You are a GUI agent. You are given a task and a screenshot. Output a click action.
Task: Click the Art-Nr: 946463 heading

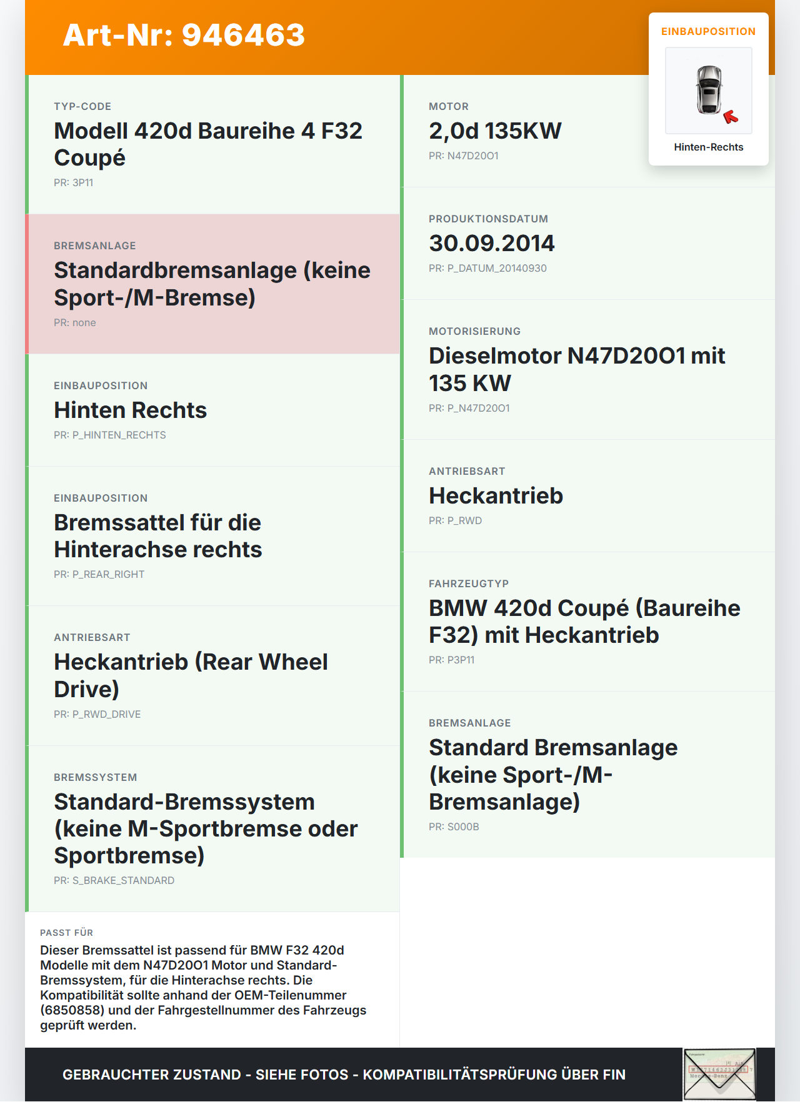(x=184, y=35)
